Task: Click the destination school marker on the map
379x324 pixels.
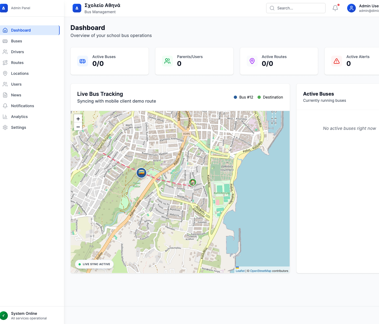Action: 192,182
